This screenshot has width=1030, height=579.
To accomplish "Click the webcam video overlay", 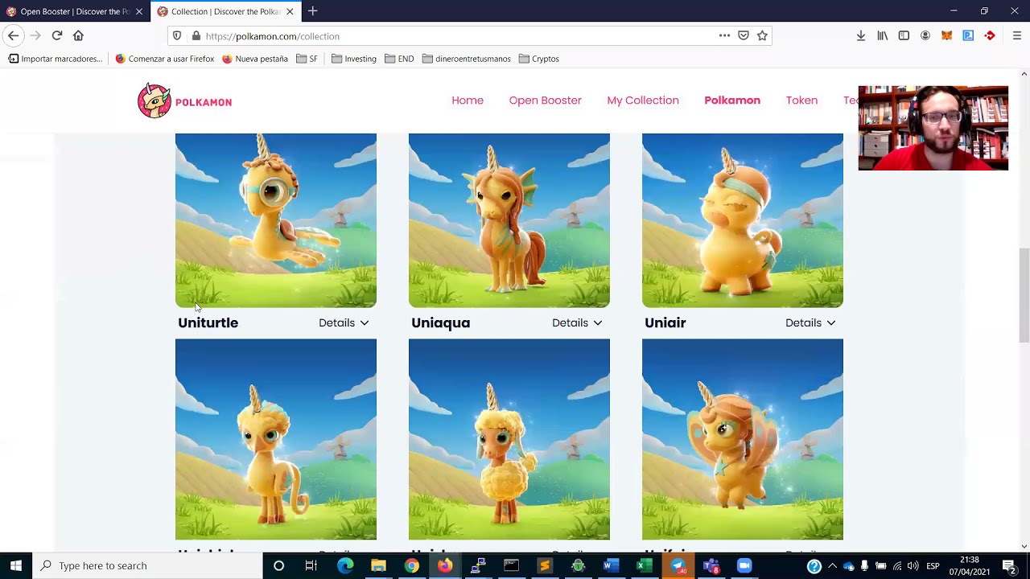I will [933, 128].
